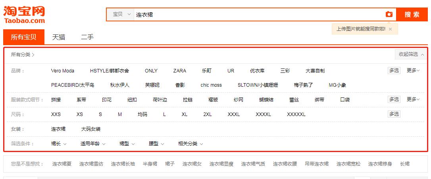The image size is (431, 179).
Task: Switch to the 天猫 tab
Action: [x=59, y=37]
